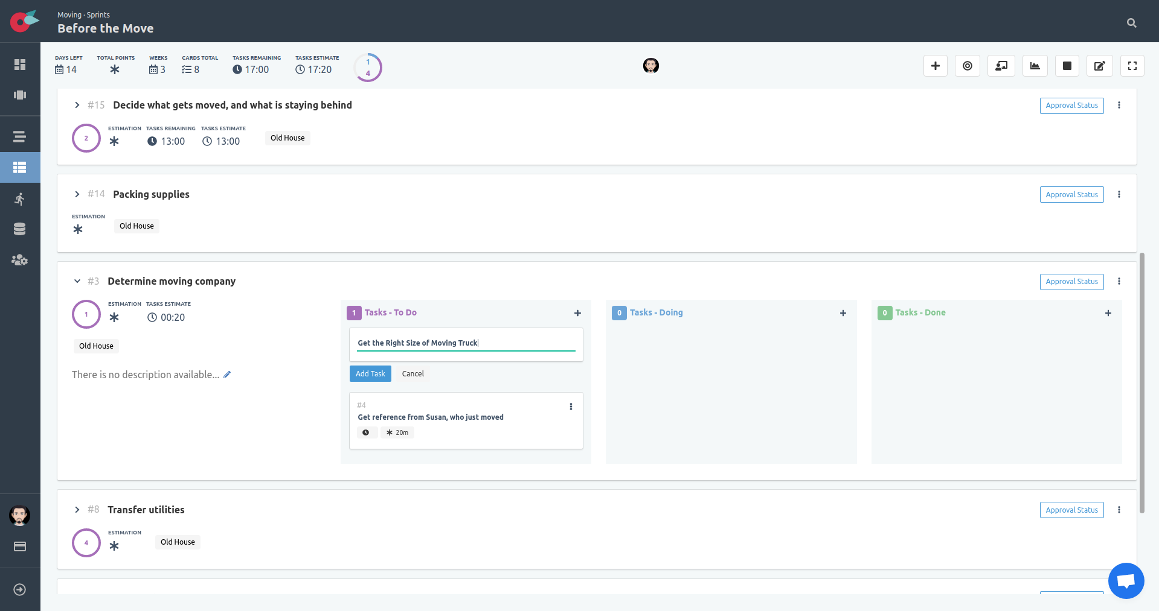This screenshot has width=1159, height=611.
Task: Click Approval Status on Packing supplies
Action: [1072, 195]
